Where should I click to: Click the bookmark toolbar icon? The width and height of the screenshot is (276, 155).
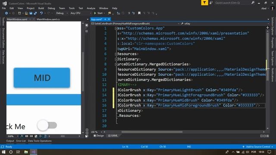(x=139, y=13)
